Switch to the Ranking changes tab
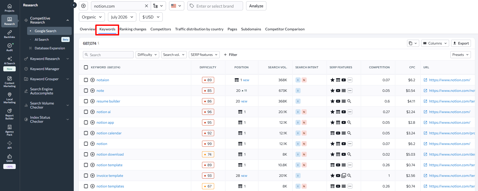 pos(133,29)
